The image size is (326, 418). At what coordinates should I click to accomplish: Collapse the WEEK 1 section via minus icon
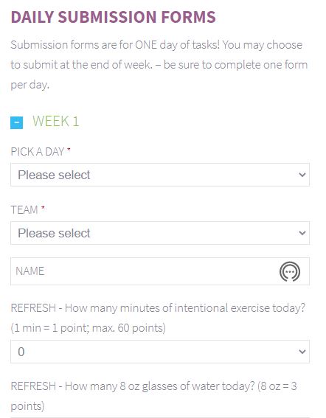(x=16, y=122)
